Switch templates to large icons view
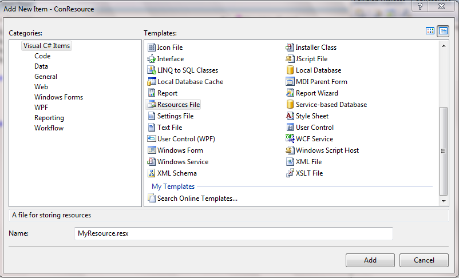This screenshot has width=459, height=278. pos(430,31)
